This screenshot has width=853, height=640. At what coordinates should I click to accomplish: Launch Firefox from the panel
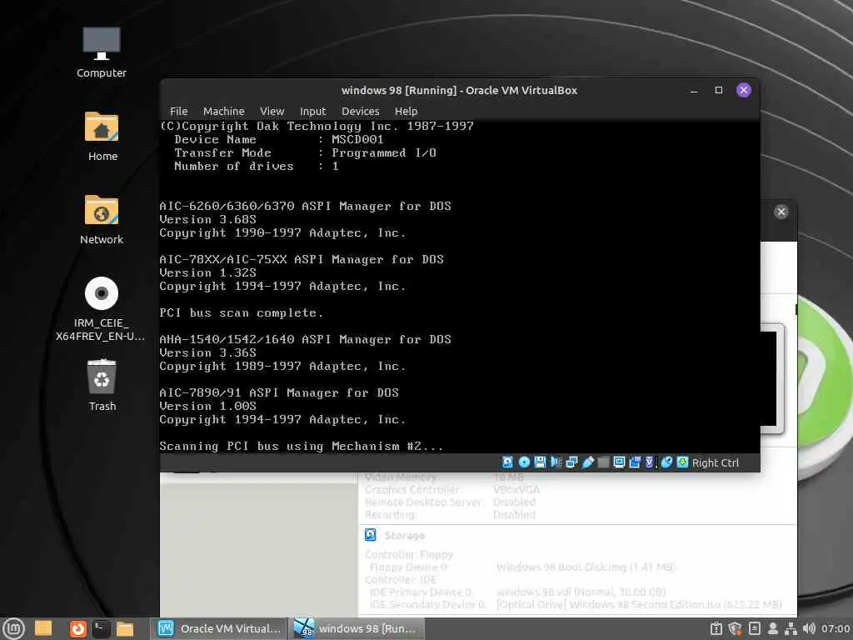click(x=77, y=629)
